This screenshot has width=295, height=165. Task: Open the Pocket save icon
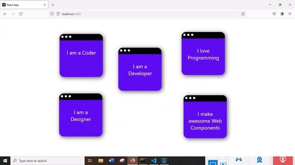(x=274, y=14)
